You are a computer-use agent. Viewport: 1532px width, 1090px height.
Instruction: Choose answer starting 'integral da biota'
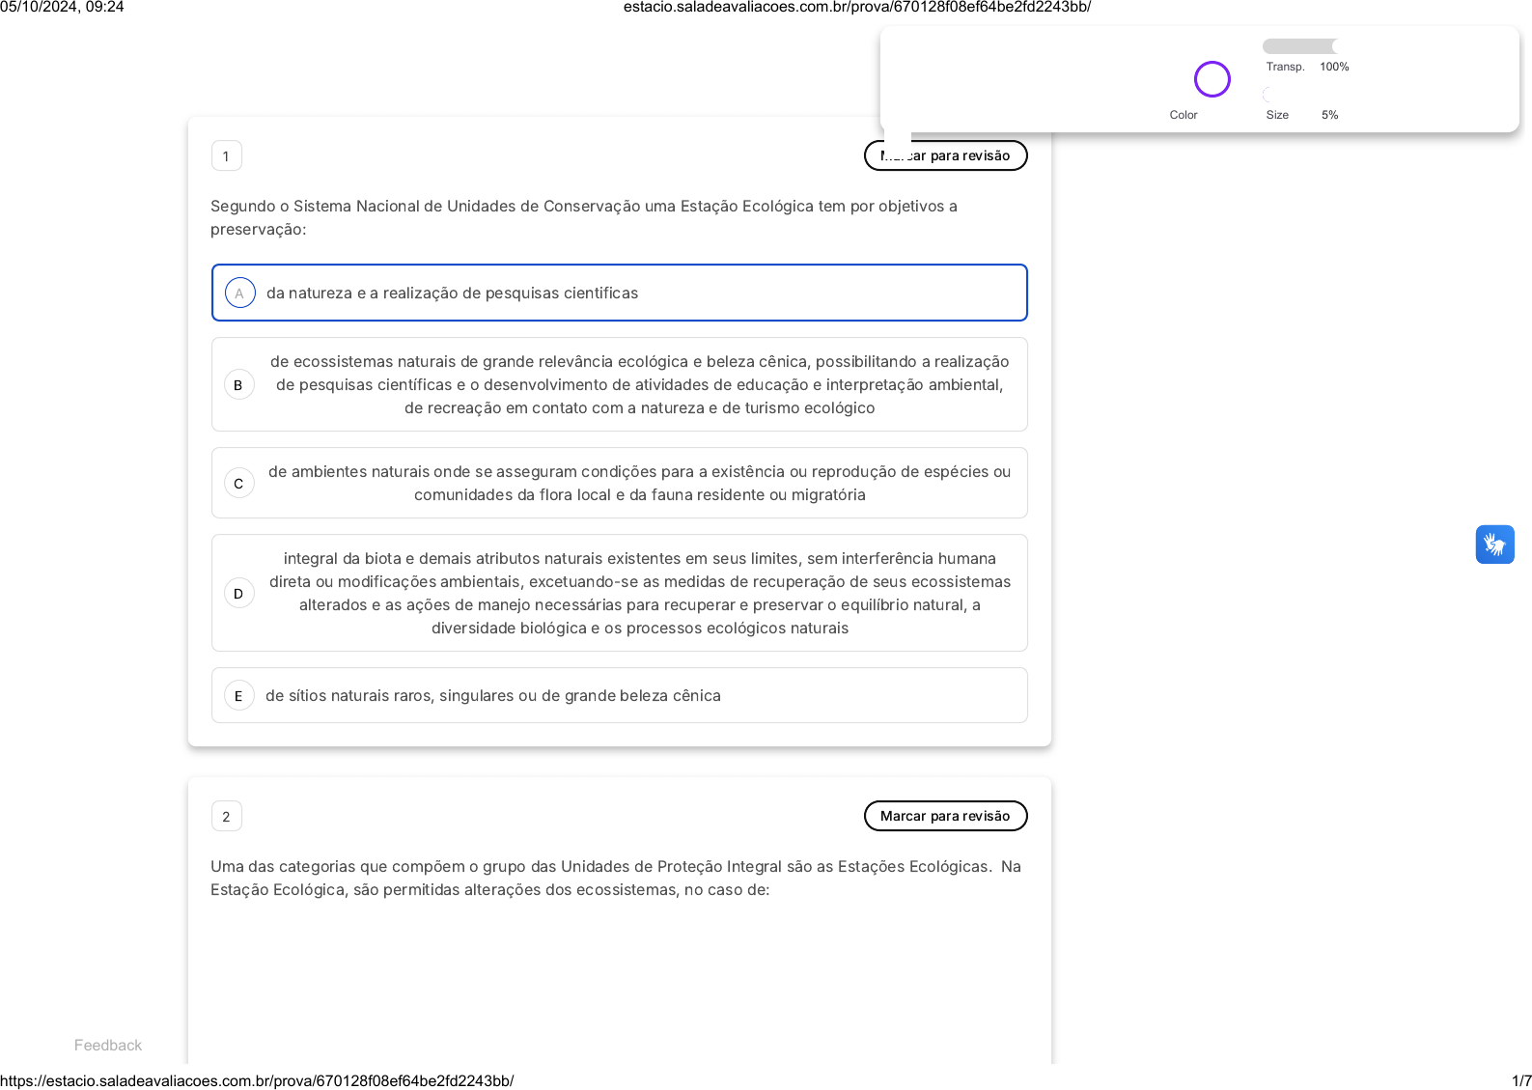click(639, 594)
